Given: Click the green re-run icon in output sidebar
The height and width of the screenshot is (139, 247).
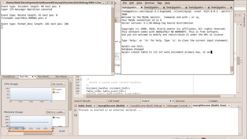Looking at the screenshot, I should pos(76,110).
